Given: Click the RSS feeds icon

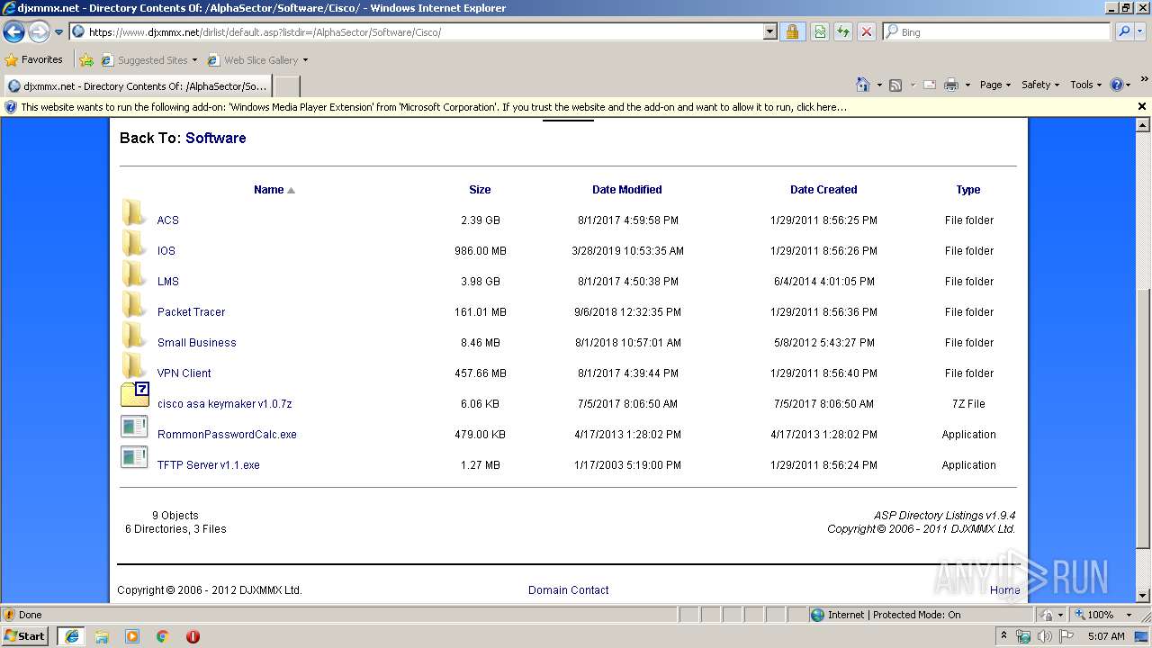Looking at the screenshot, I should click(895, 85).
